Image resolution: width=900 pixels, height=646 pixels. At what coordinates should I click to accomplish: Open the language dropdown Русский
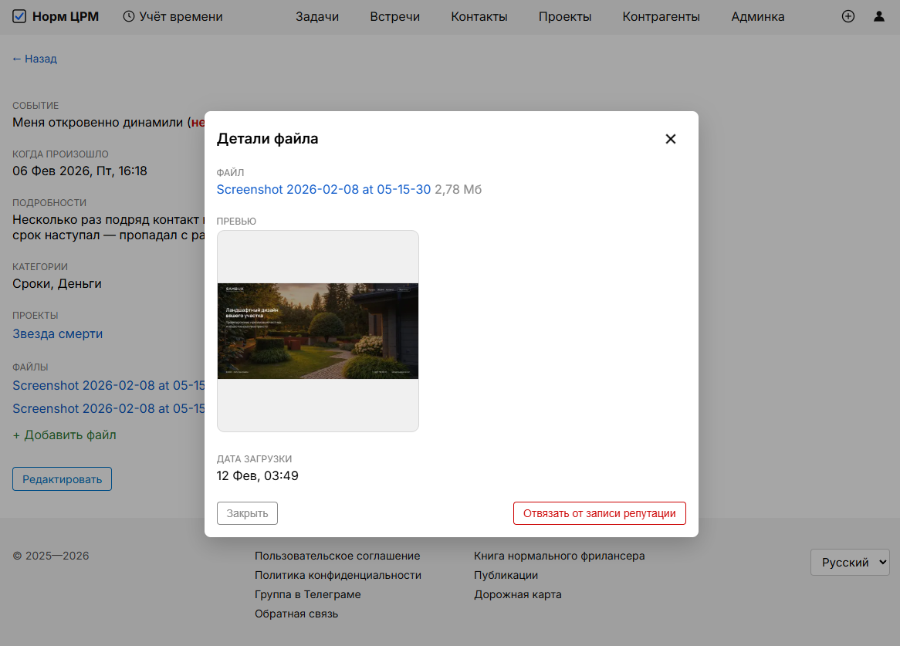point(850,563)
